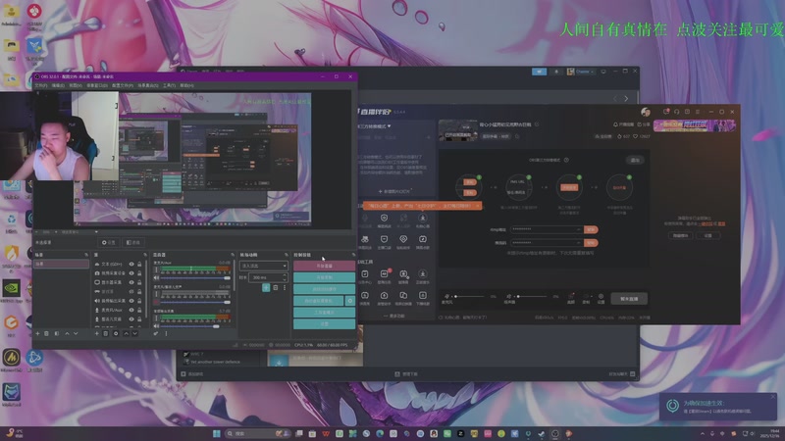Move scene down in Scenes dock toolbar
This screenshot has height=441, width=785.
(76, 333)
